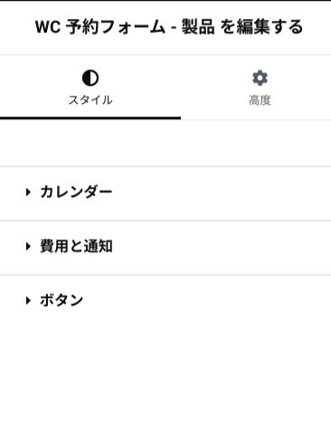Open the 高度 tab label
Screen dimensions: 331x431
pyautogui.click(x=260, y=100)
